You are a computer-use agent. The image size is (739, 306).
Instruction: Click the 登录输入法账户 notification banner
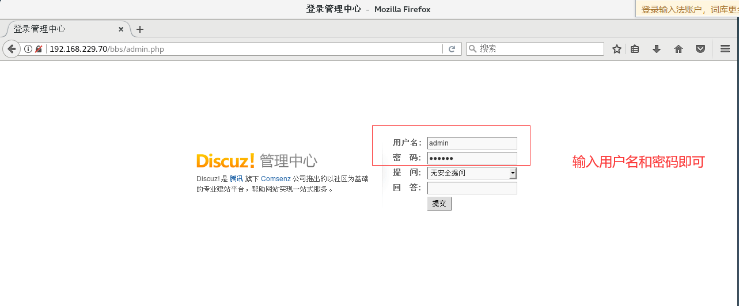click(x=687, y=9)
